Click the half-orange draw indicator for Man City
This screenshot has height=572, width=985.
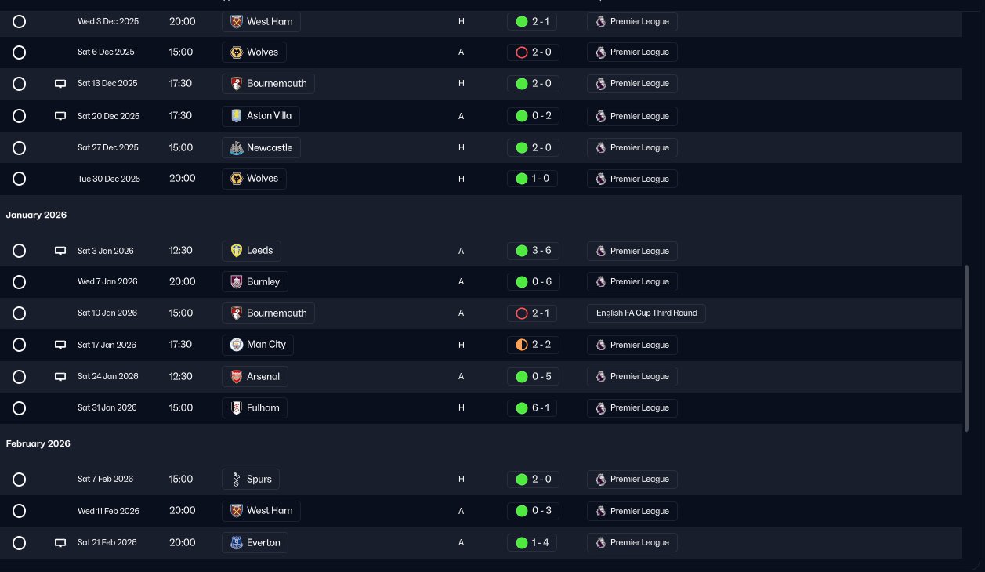tap(522, 345)
